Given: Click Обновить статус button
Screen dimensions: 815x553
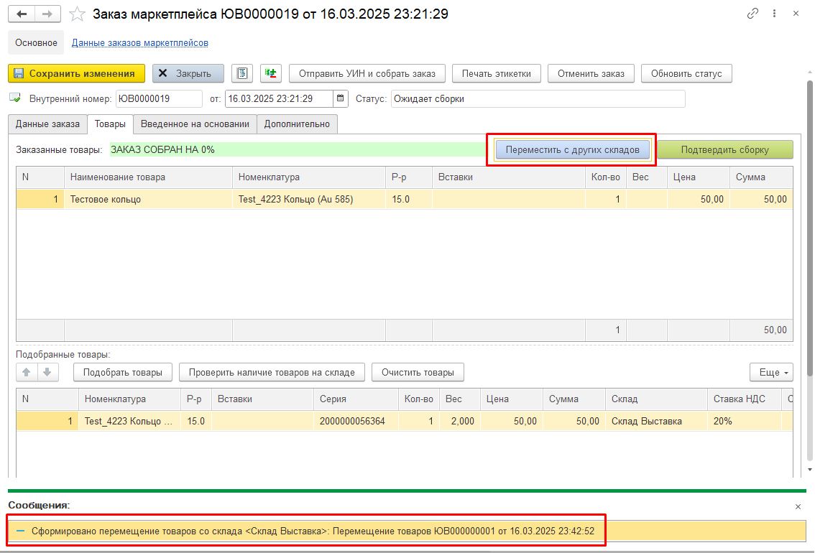Looking at the screenshot, I should click(686, 74).
